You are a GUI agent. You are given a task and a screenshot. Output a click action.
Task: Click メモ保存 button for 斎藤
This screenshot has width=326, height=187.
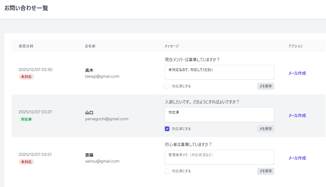pos(265,171)
